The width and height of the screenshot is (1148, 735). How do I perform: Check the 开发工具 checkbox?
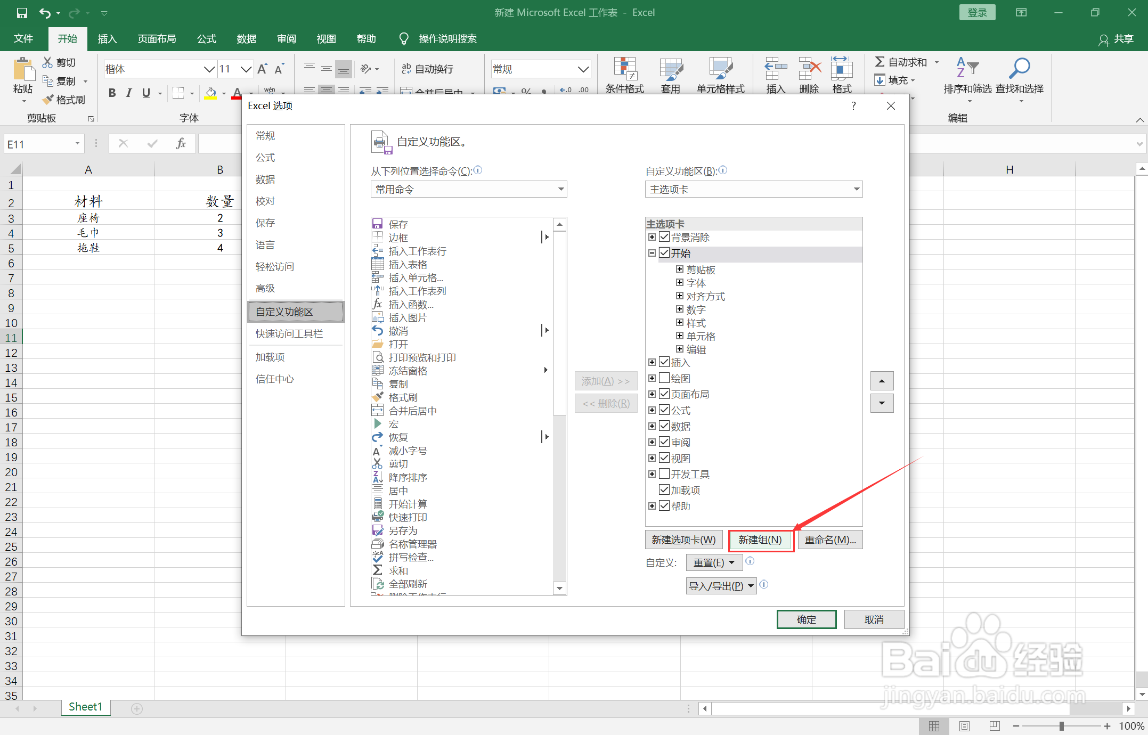[664, 474]
